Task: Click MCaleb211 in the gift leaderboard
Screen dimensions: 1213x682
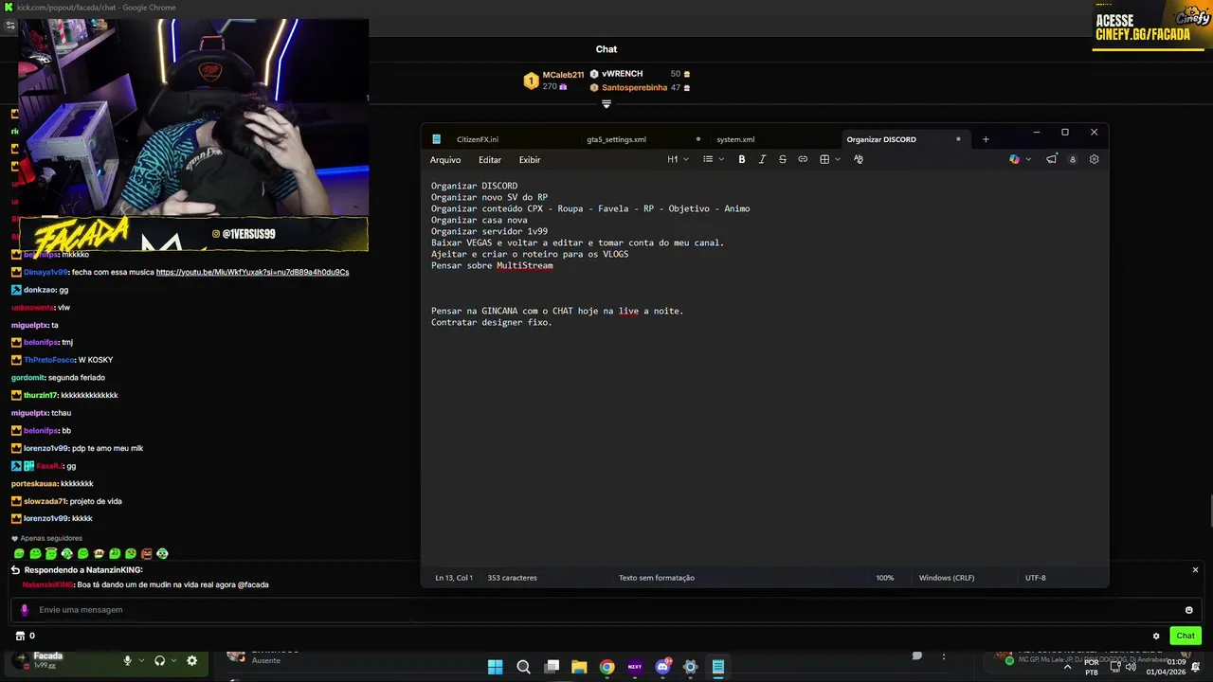Action: click(x=563, y=75)
